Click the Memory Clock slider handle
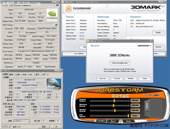170x129 pixels. (x=114, y=105)
